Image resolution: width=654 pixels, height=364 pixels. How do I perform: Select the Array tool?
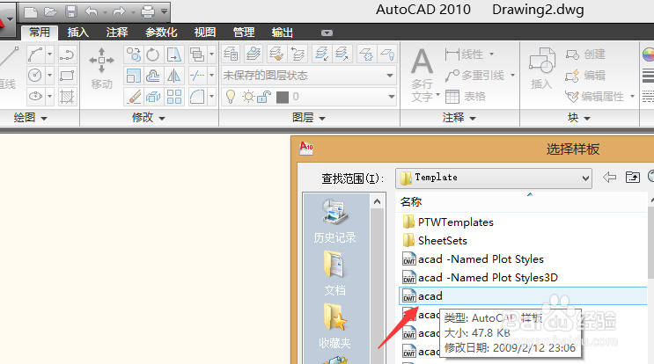174,97
